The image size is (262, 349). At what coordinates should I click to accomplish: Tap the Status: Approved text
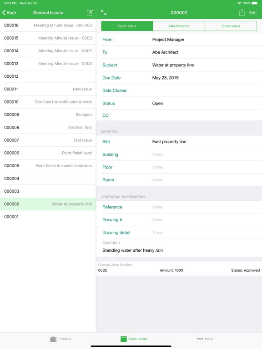click(245, 270)
